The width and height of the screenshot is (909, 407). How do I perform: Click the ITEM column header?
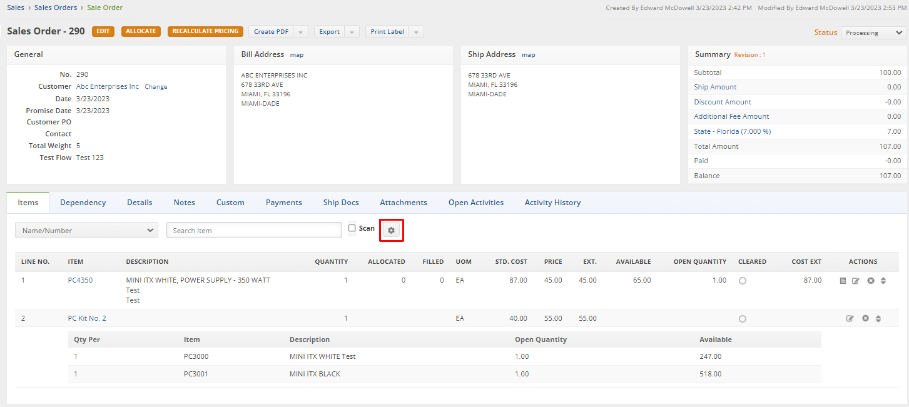click(x=76, y=262)
